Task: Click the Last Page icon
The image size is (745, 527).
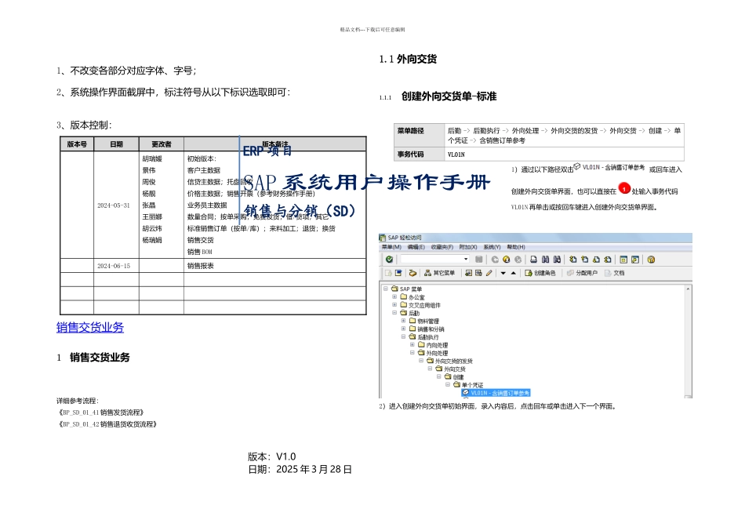Action: point(608,260)
